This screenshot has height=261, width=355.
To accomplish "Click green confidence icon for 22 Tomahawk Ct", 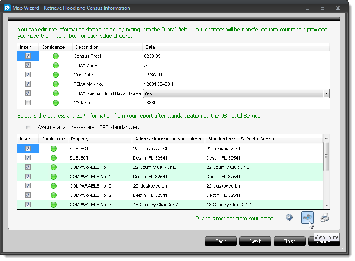I will point(54,149).
